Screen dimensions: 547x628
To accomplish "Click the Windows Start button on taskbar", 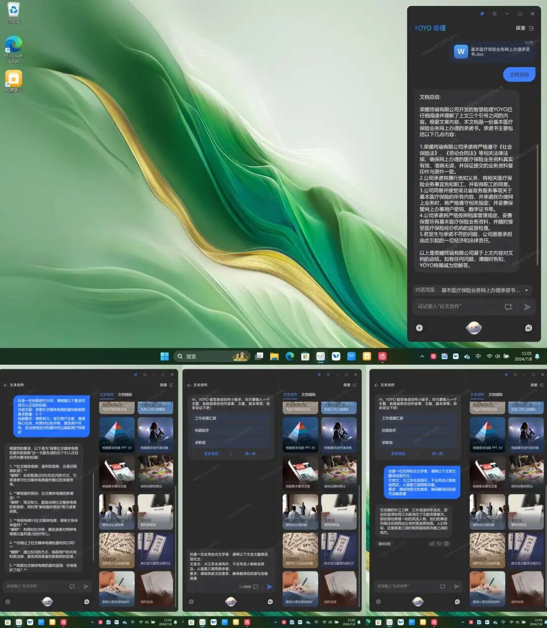I will [x=165, y=357].
